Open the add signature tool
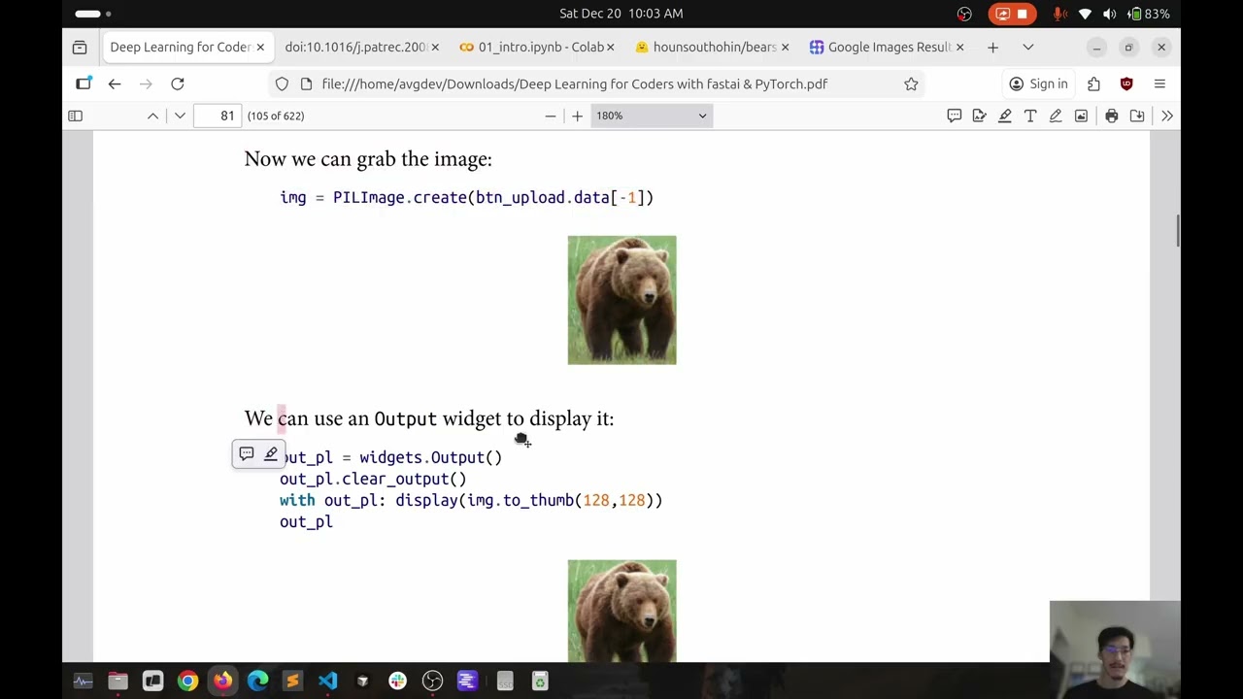The image size is (1243, 699). [980, 116]
